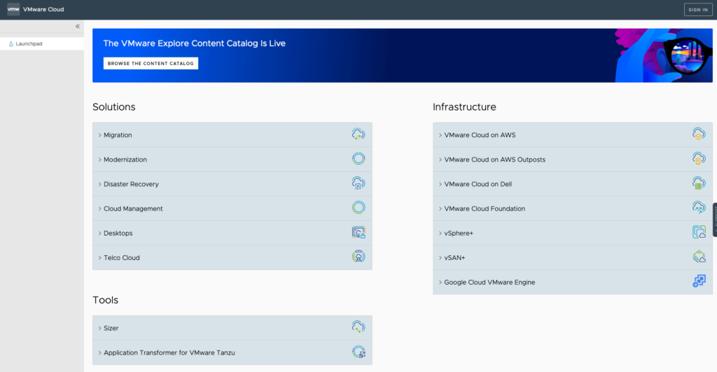Expand the AWS Outposts chevron
717x372 pixels.
[x=440, y=159]
